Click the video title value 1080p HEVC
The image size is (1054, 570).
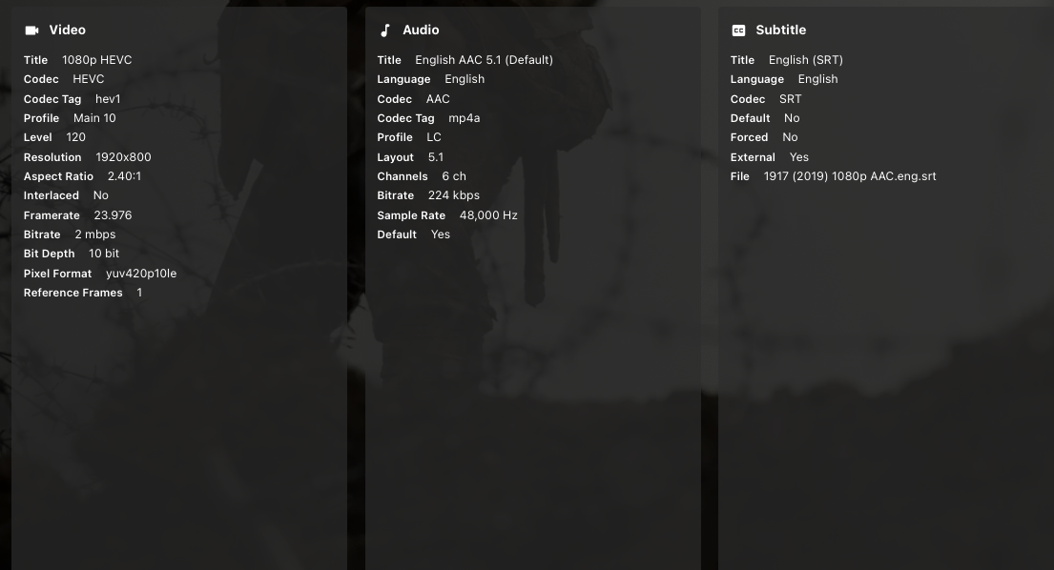[96, 60]
